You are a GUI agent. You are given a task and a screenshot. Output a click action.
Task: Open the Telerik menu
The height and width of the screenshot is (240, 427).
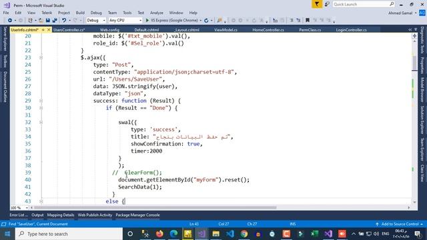[47, 13]
